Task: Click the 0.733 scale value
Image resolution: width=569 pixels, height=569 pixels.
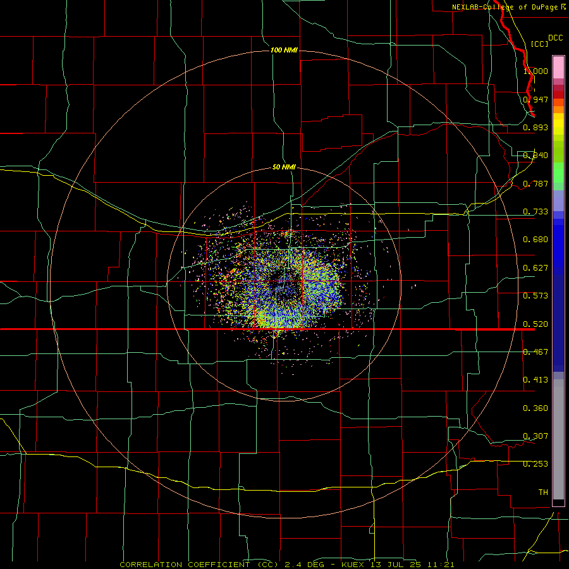Action: (x=535, y=212)
